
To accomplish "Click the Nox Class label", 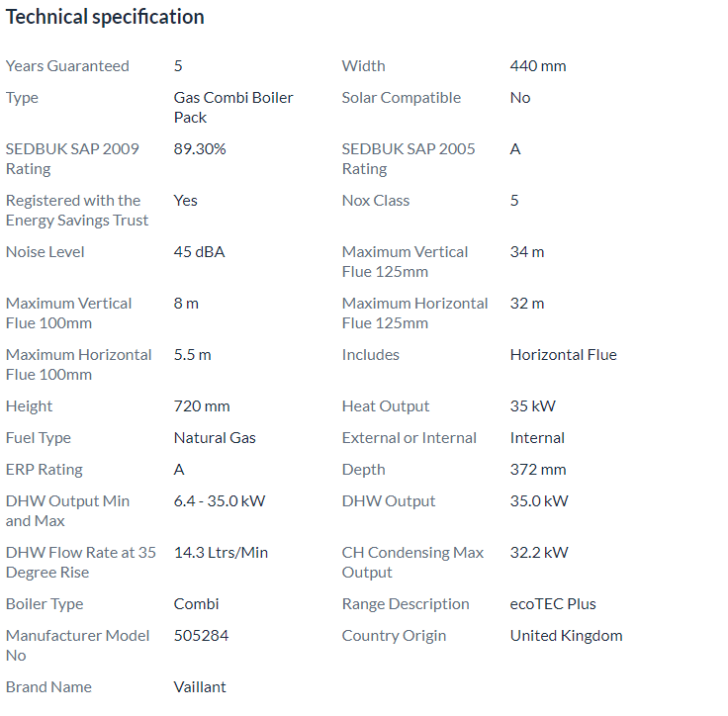I will tap(375, 201).
